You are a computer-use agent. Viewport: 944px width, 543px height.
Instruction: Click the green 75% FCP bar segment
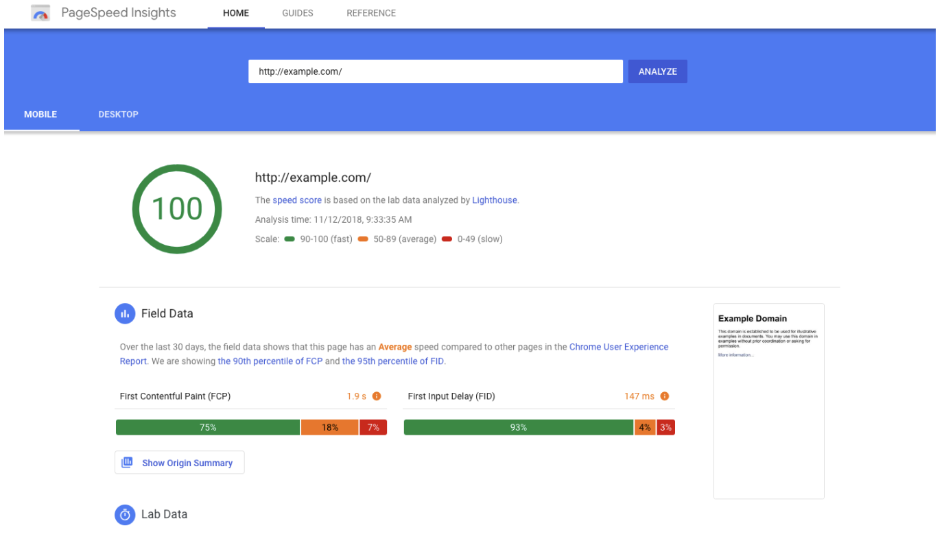(x=208, y=427)
